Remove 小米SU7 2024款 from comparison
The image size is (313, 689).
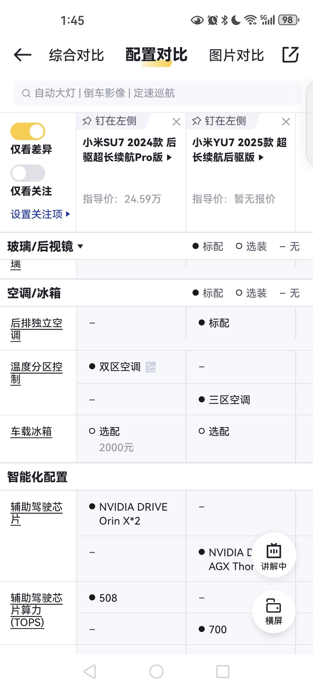click(176, 122)
